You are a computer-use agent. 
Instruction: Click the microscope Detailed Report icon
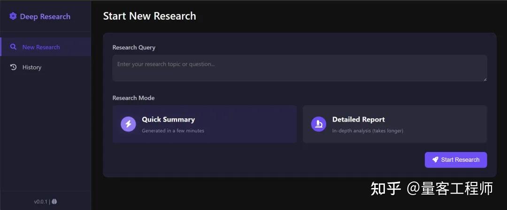(318, 124)
